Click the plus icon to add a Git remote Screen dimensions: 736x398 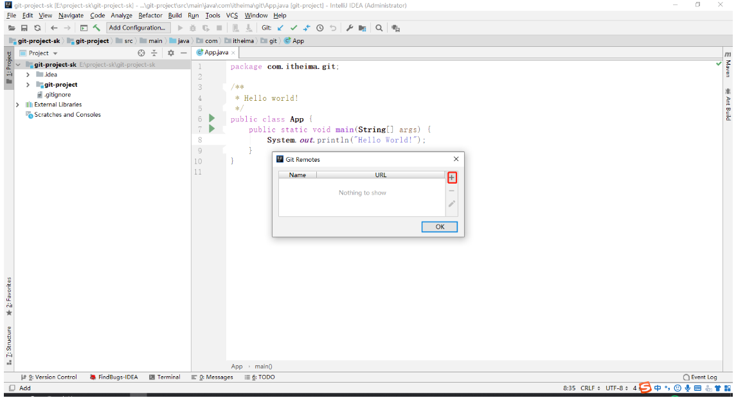(x=451, y=178)
